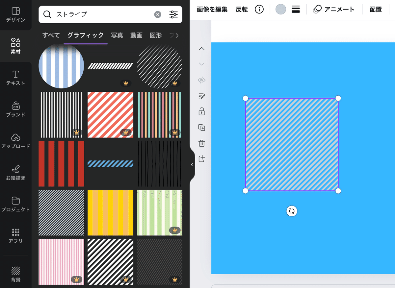Click the bottom-right resize handle of selection
395x288 pixels.
tap(338, 191)
